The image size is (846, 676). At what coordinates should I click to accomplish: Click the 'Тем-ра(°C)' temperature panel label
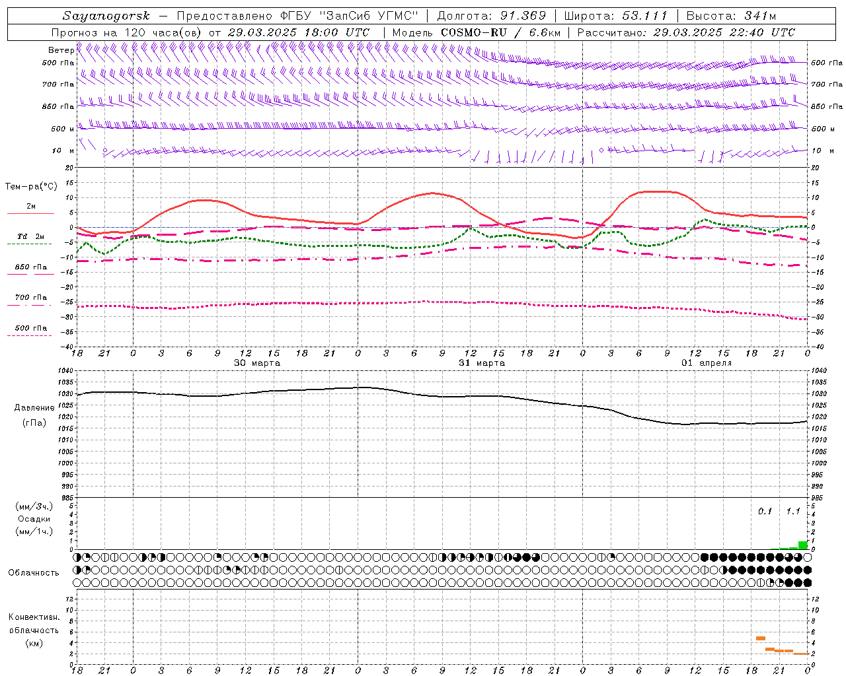click(x=31, y=187)
